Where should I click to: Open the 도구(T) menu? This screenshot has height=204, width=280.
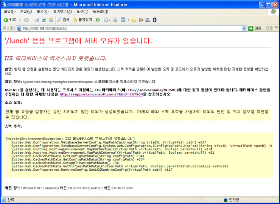point(82,12)
